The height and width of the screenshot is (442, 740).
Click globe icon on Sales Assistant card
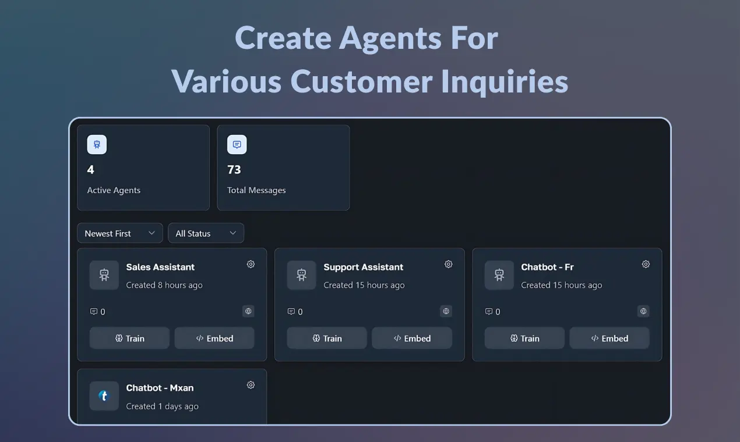(248, 311)
